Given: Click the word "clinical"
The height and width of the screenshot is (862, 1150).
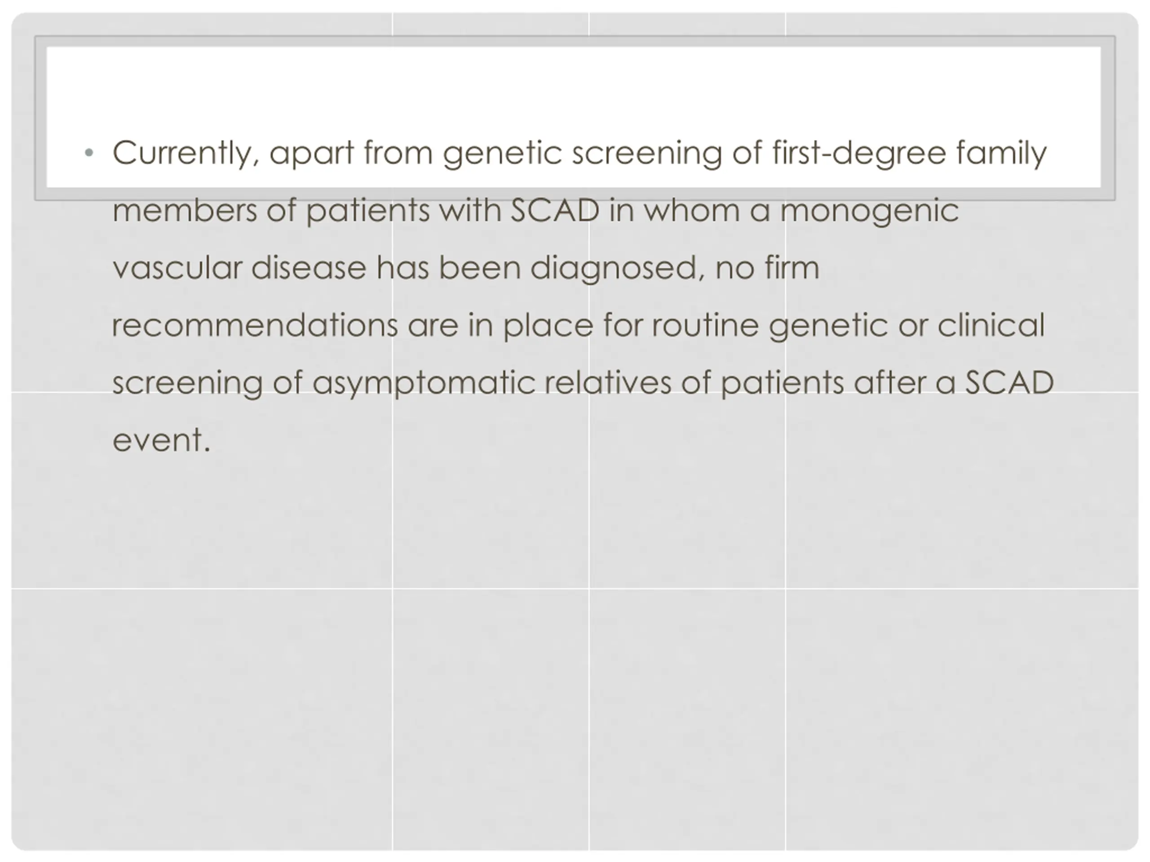Looking at the screenshot, I should 991,326.
